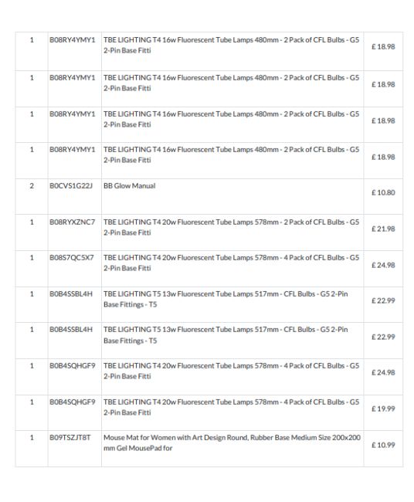Select the BB Glow Manual description
This screenshot has height=502, width=414.
(129, 185)
